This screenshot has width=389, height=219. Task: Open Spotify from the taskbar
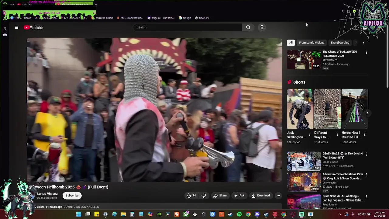[239, 214]
